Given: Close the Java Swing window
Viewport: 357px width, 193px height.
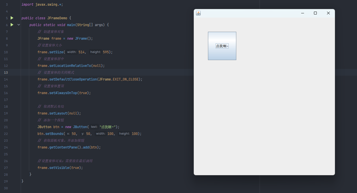Looking at the screenshot, I should [x=328, y=13].
